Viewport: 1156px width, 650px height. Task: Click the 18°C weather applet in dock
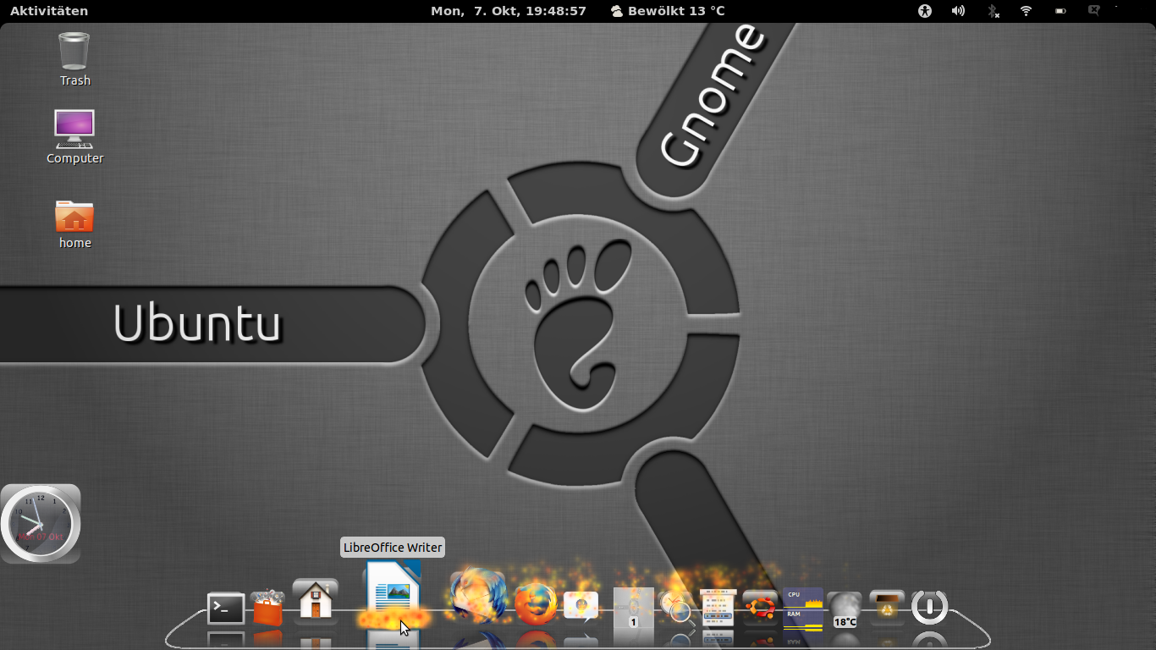click(x=845, y=610)
